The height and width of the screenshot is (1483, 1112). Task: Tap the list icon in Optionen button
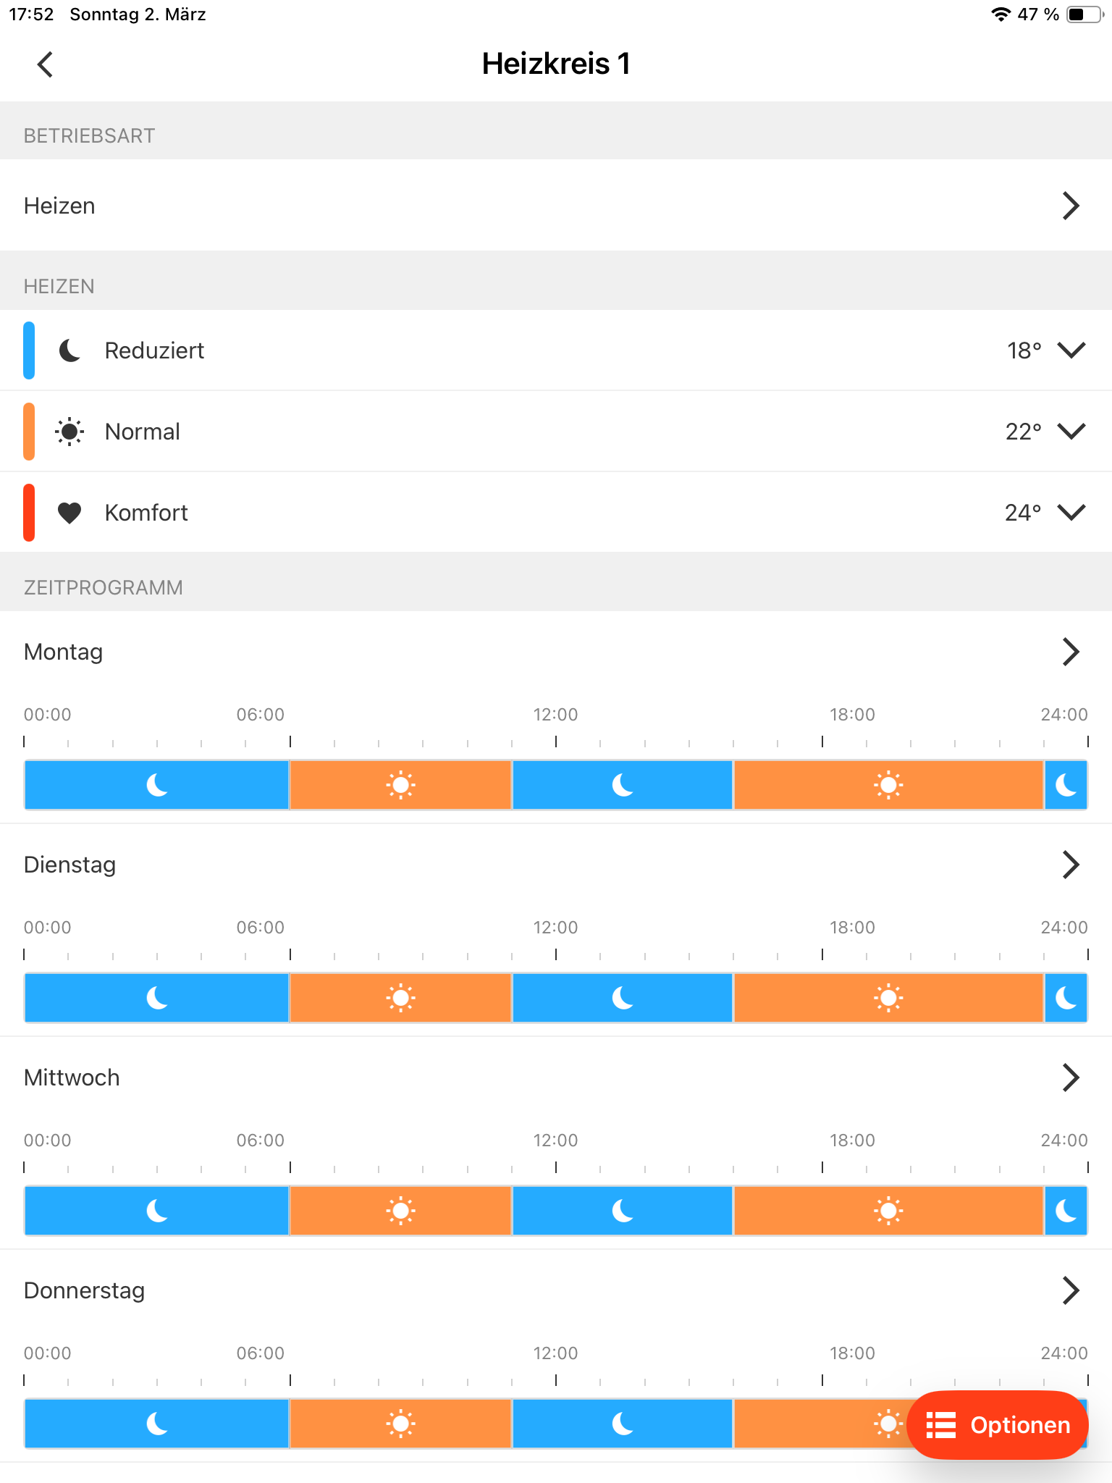click(941, 1425)
